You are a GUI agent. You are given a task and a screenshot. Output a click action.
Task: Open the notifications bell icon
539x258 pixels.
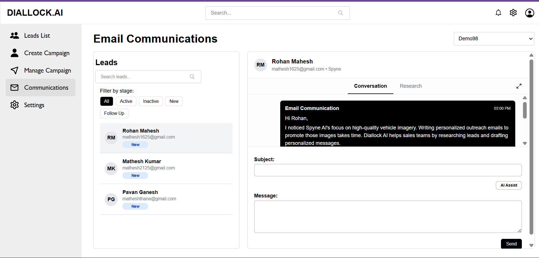[498, 13]
